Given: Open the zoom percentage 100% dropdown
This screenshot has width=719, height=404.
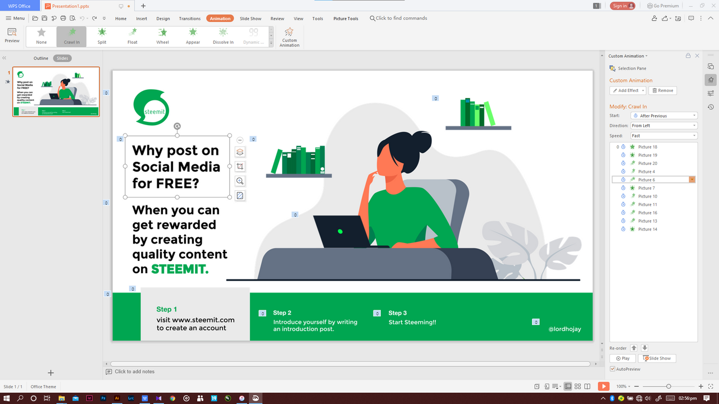Looking at the screenshot, I should 623,387.
